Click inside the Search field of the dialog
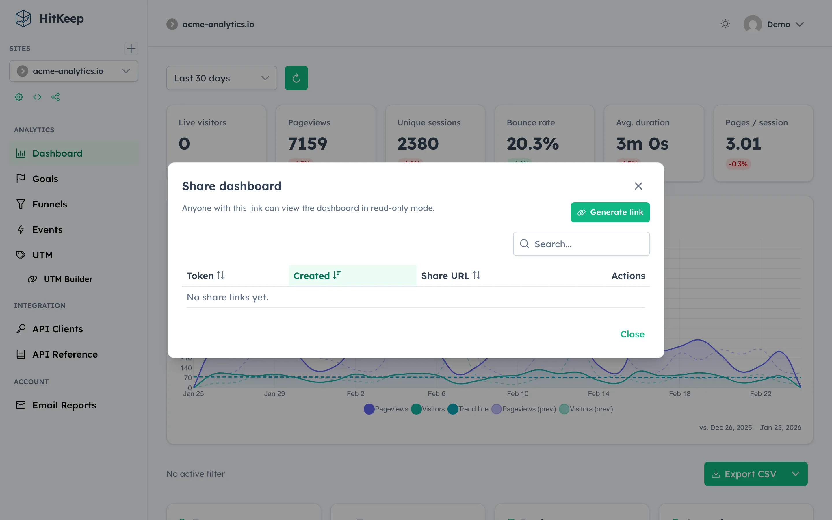This screenshot has width=832, height=520. coord(581,244)
